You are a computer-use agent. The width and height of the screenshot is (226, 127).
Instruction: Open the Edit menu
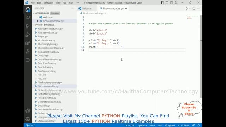point(39,2)
